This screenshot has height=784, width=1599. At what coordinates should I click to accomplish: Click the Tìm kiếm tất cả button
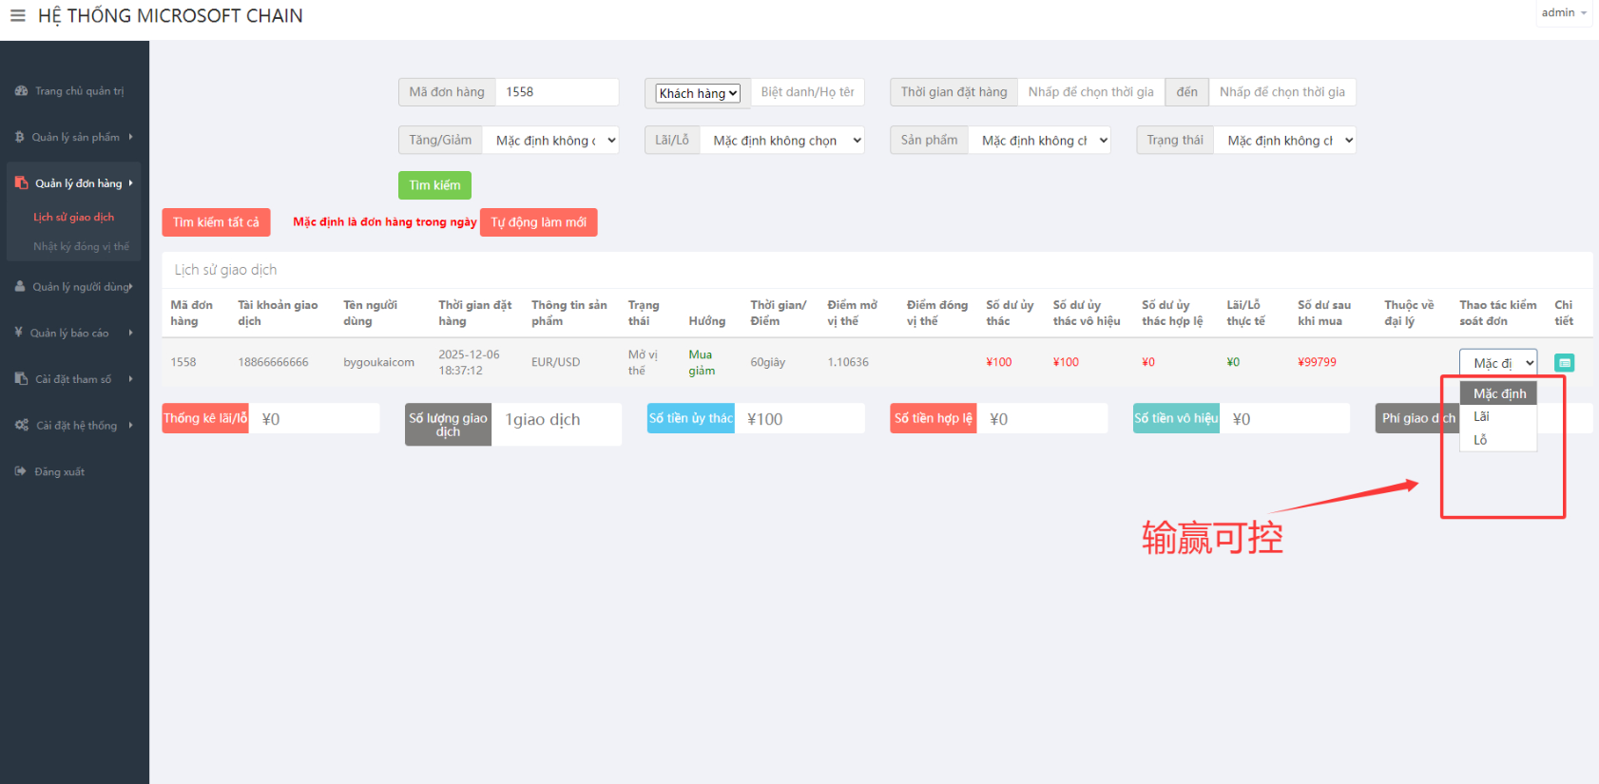pos(216,222)
